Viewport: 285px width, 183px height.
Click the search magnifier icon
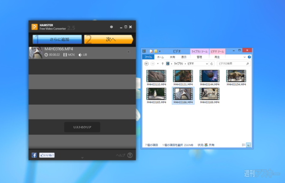click(x=247, y=64)
